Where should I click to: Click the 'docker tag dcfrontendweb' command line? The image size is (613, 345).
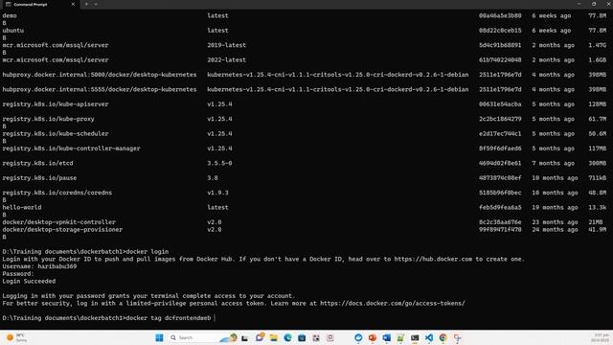[169, 318]
